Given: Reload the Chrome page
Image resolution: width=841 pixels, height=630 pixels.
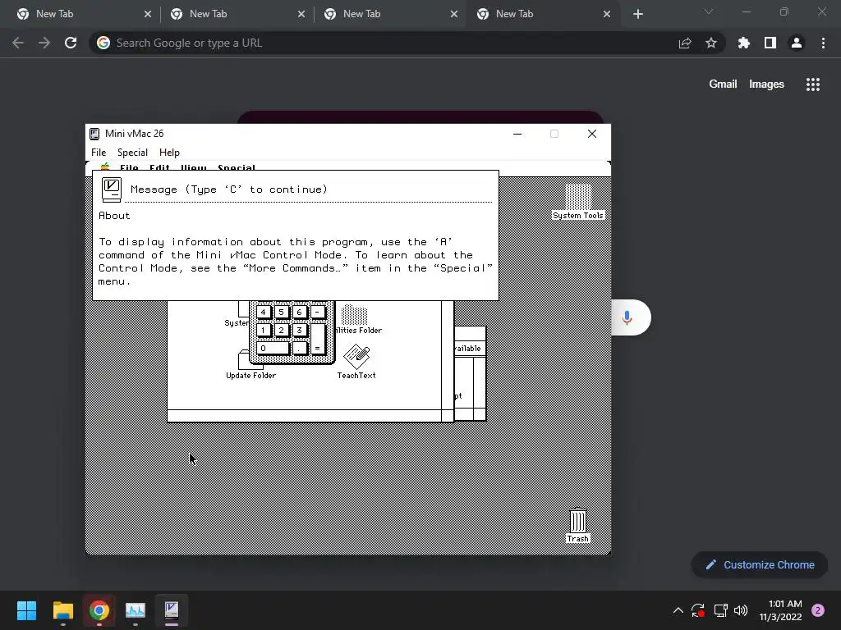Looking at the screenshot, I should 71,43.
